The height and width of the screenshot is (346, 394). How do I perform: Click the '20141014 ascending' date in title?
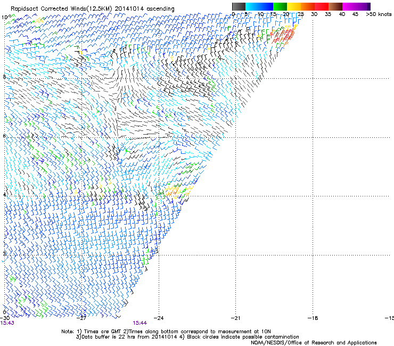(x=144, y=9)
